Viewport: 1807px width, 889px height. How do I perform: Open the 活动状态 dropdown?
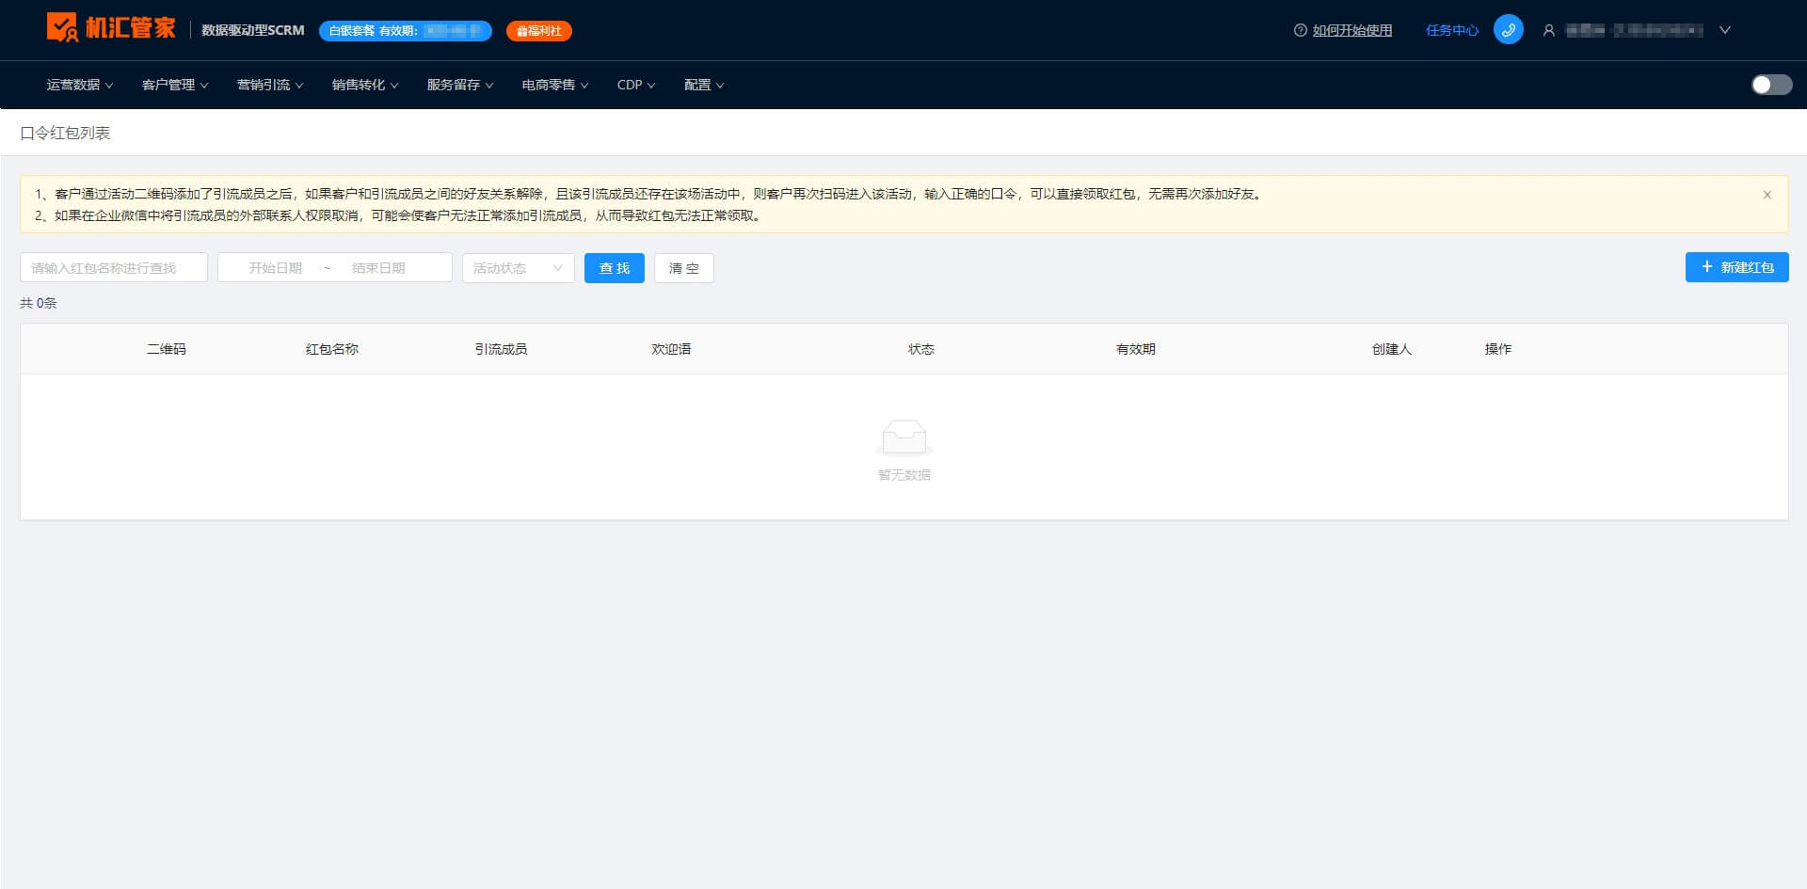point(518,268)
